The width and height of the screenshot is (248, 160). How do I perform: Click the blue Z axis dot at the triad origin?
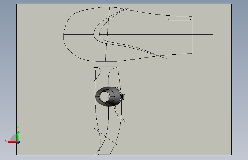(x=19, y=142)
